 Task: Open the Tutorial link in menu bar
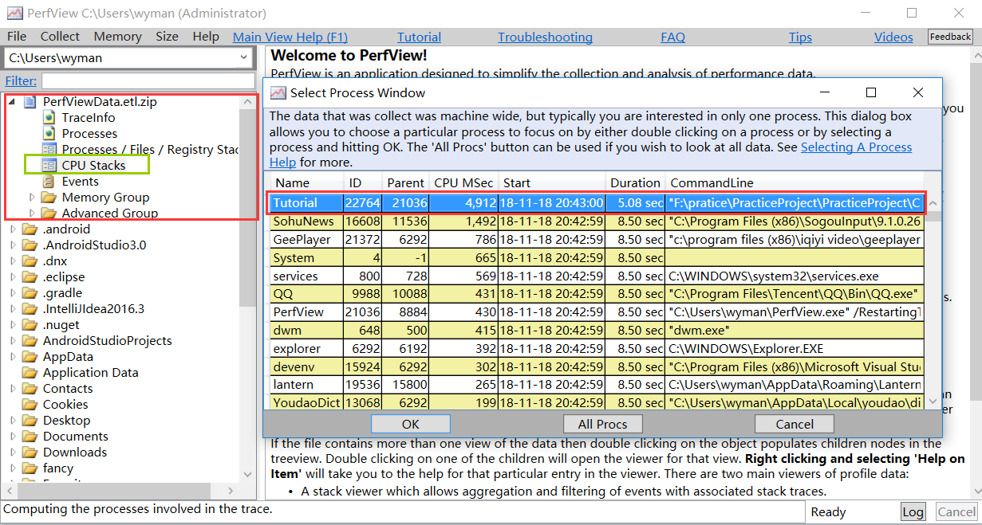420,37
